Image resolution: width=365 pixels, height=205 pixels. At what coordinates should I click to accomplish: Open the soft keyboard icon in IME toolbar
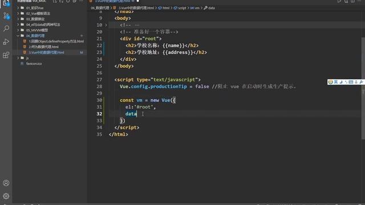pos(351,82)
